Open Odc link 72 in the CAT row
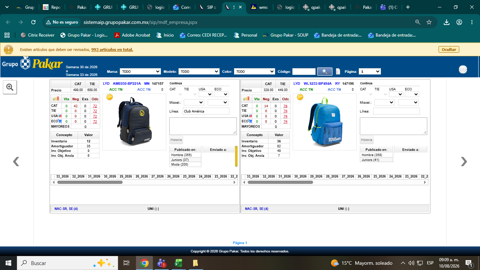 coord(95,106)
